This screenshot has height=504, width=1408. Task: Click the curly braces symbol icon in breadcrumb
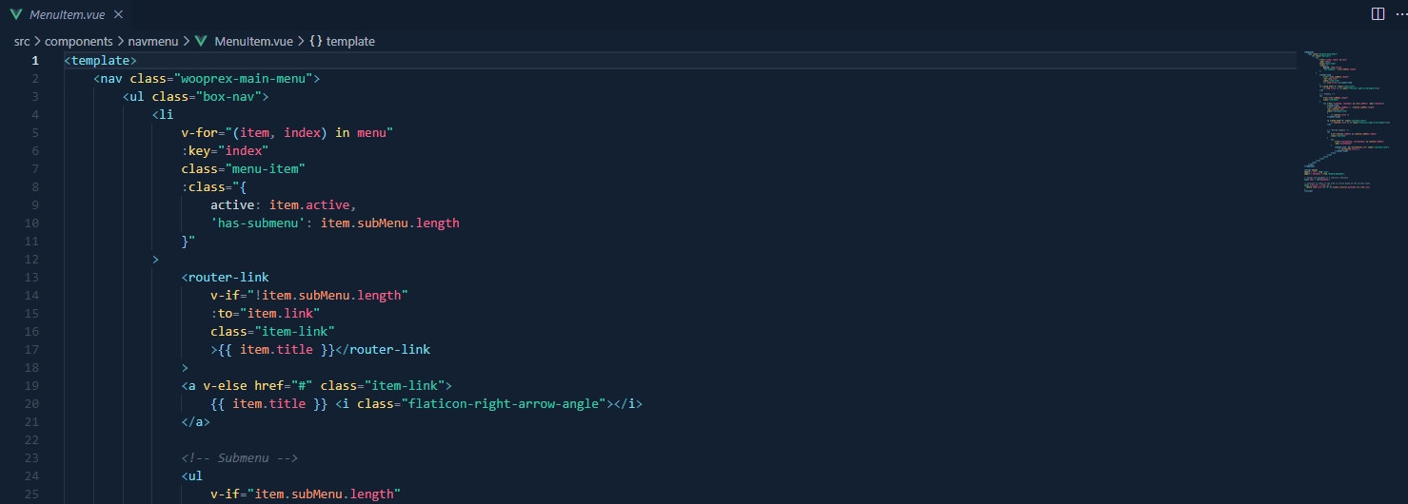[316, 41]
